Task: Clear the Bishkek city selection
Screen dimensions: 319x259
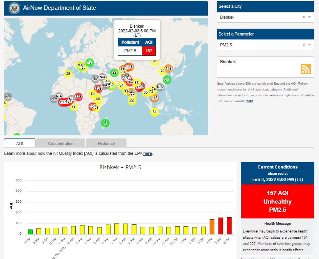Action: [304, 17]
